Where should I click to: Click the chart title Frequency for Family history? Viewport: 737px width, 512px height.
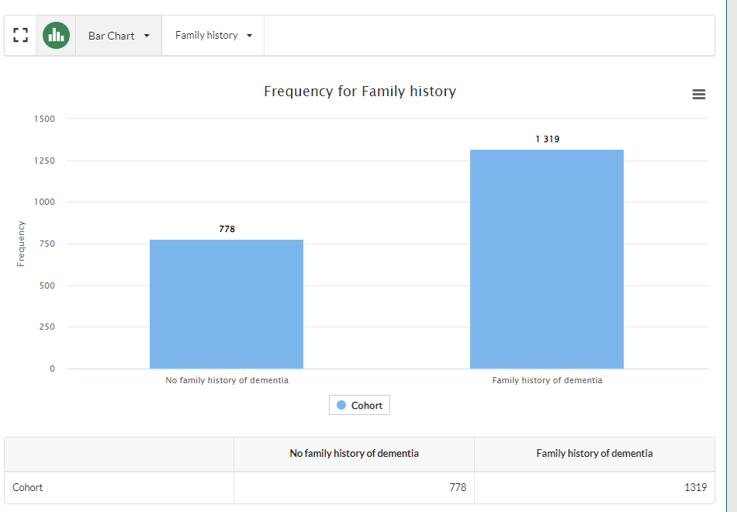pyautogui.click(x=360, y=92)
